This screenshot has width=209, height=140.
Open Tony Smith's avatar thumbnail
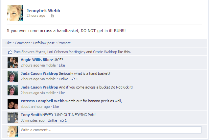(x=13, y=118)
